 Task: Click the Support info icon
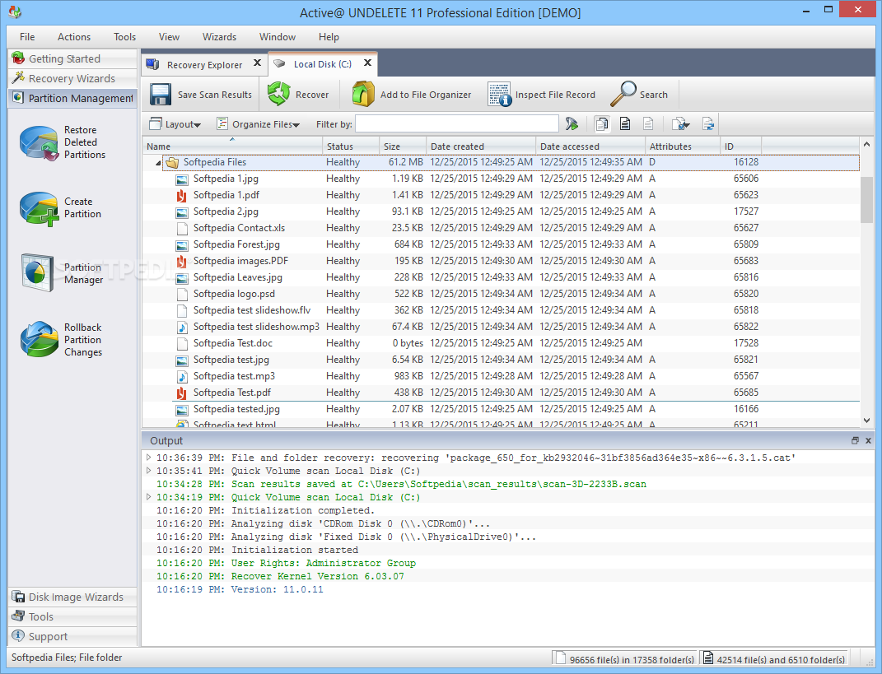pyautogui.click(x=18, y=636)
